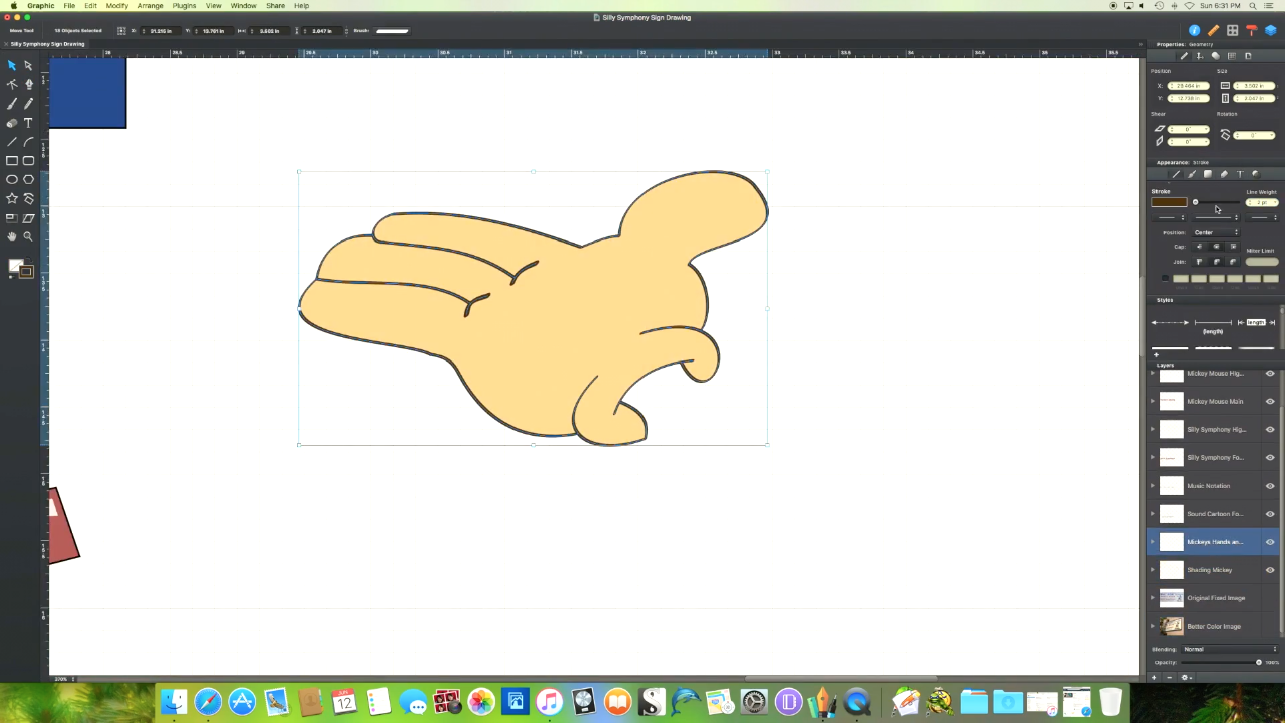
Task: Select the Arc tool
Action: coord(28,142)
